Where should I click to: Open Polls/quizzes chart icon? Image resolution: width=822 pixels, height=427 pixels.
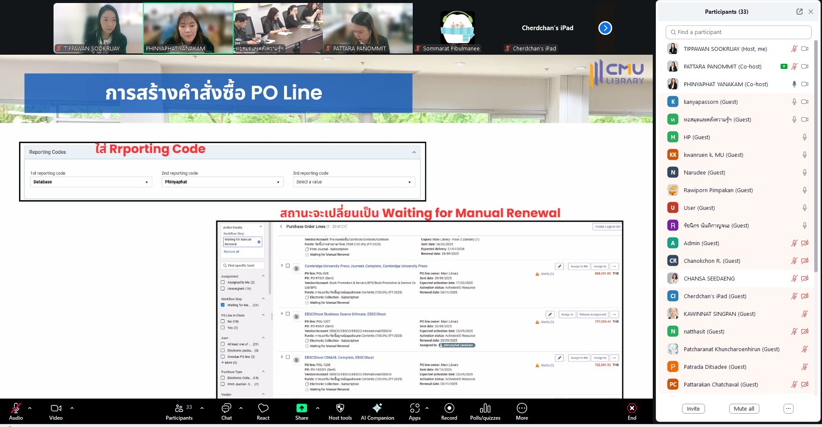coord(485,408)
